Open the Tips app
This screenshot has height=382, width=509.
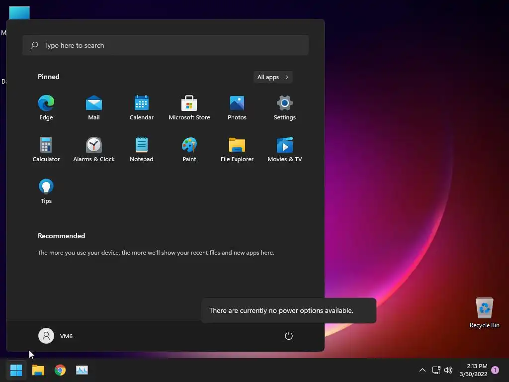click(46, 191)
